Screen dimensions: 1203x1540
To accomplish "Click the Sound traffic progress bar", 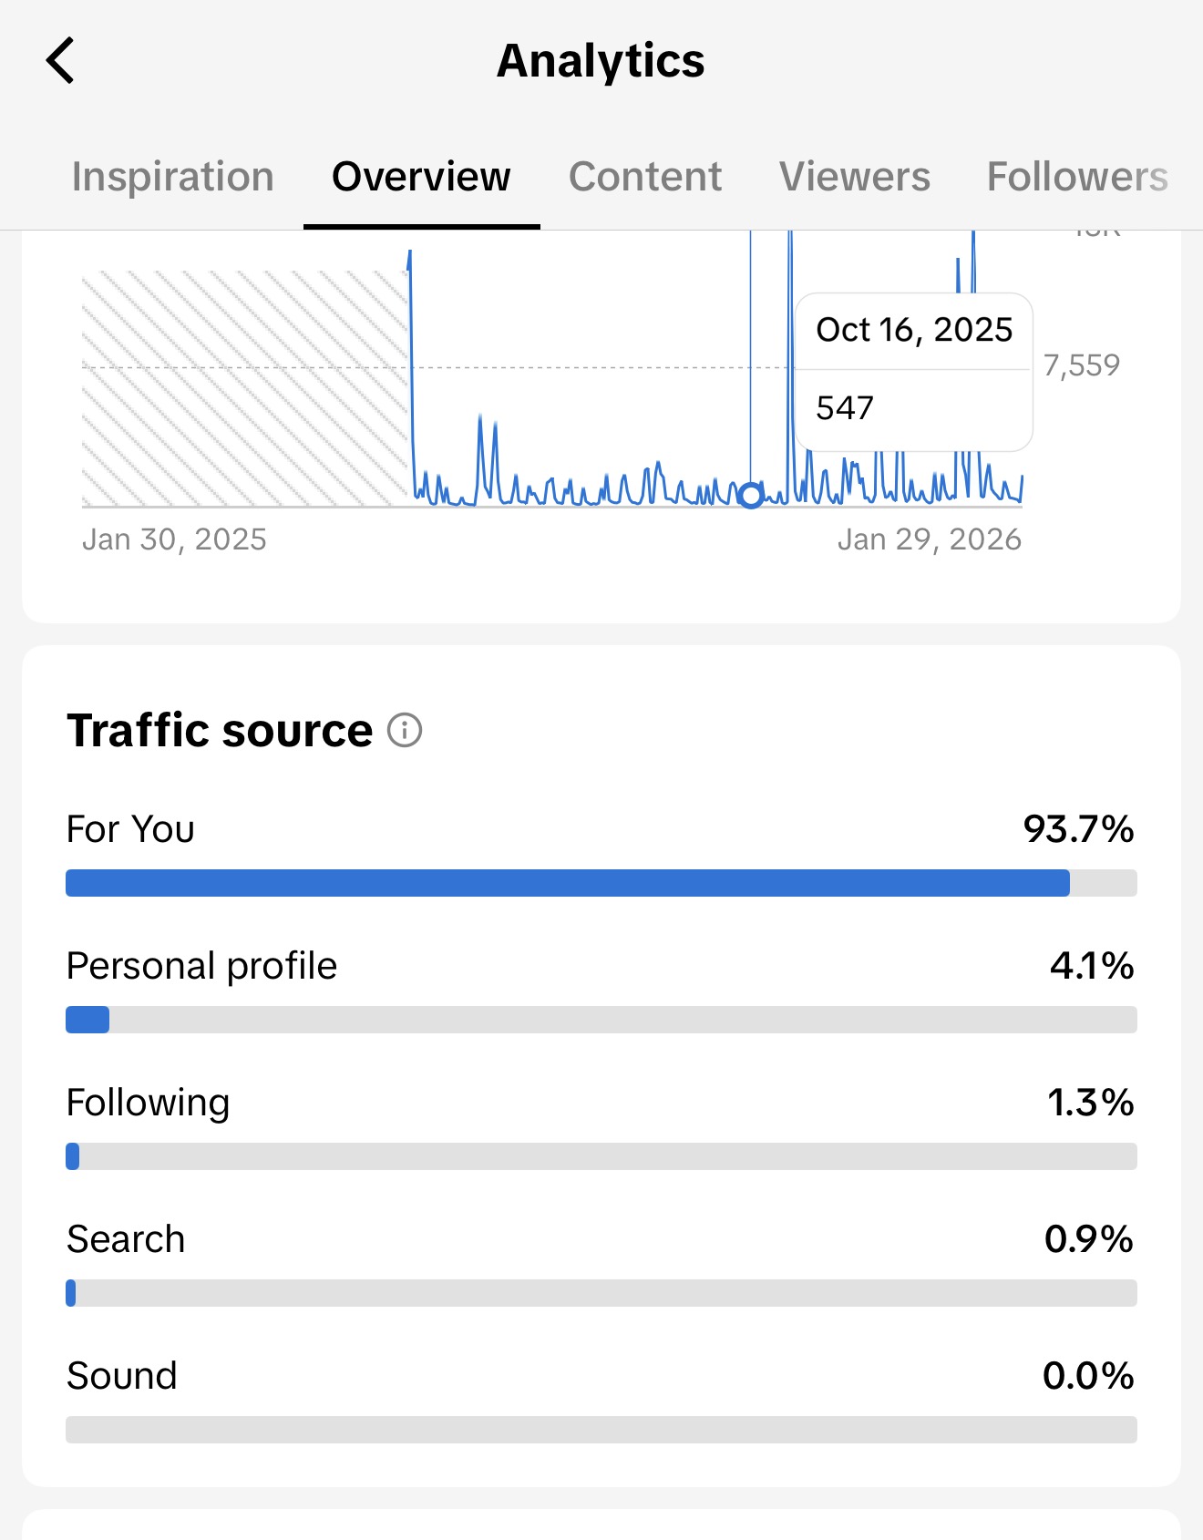I will (601, 1430).
